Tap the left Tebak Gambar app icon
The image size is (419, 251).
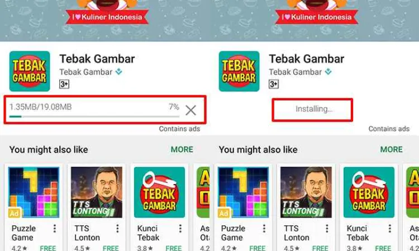(x=30, y=71)
